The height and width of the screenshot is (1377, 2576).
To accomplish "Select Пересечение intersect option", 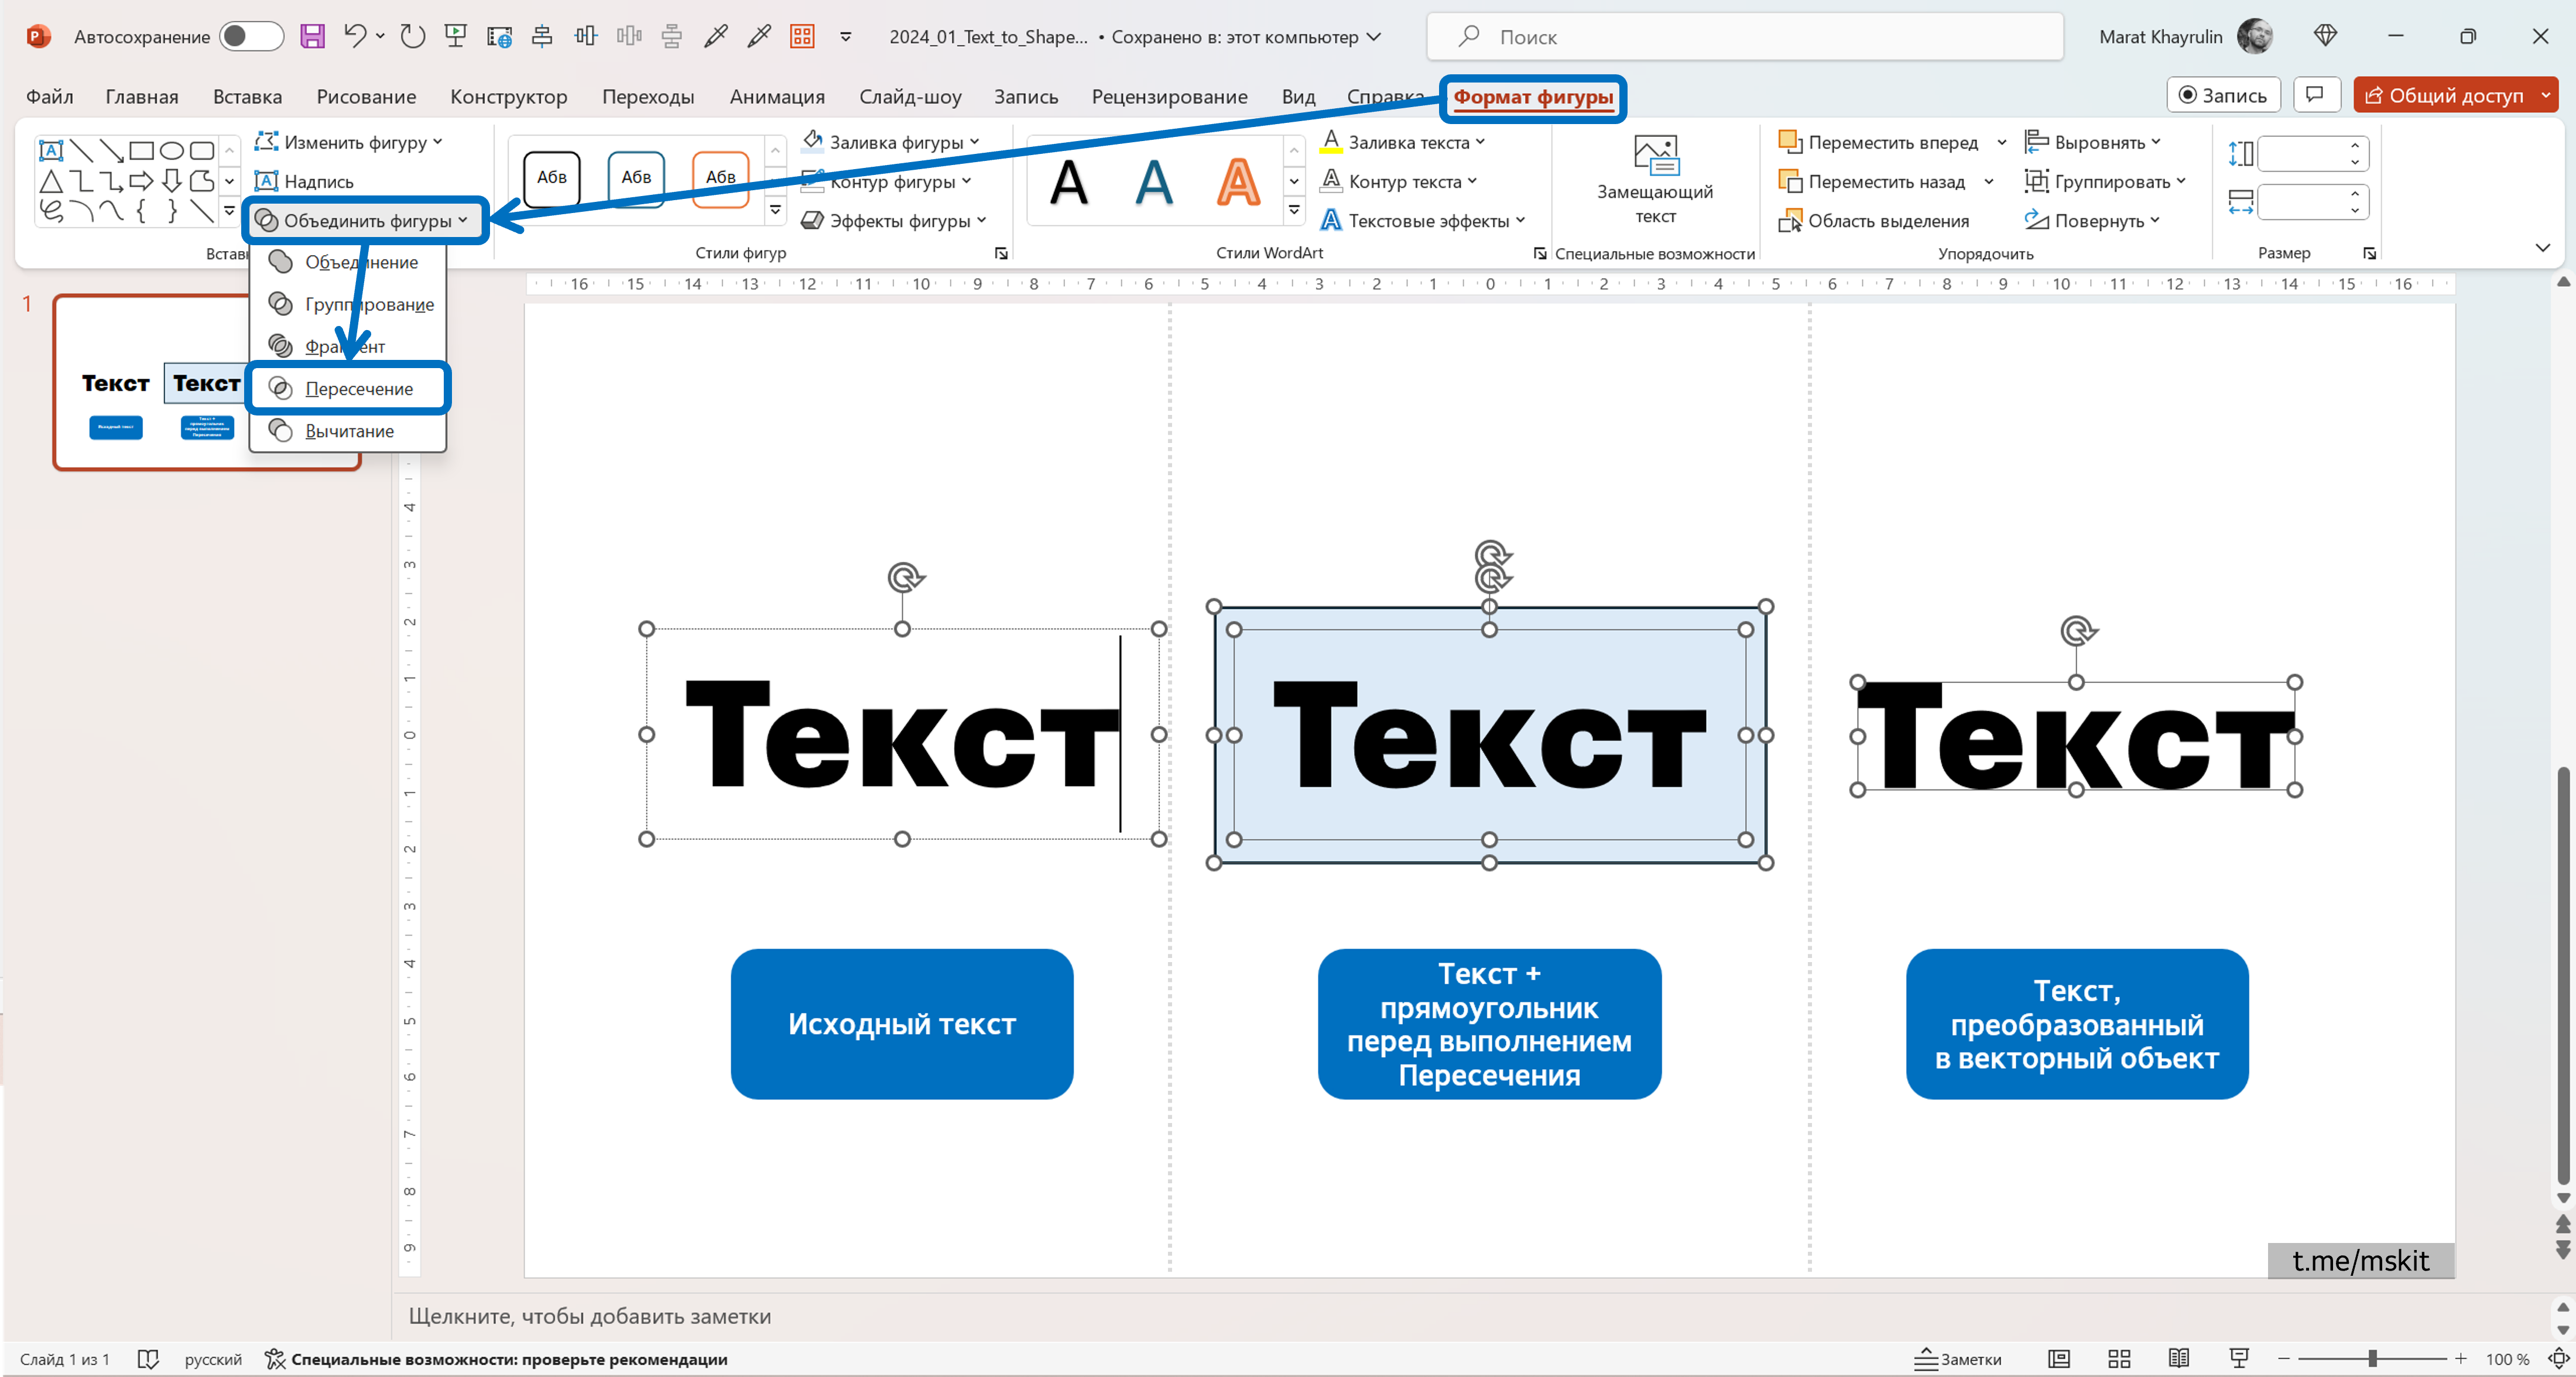I will click(x=347, y=389).
